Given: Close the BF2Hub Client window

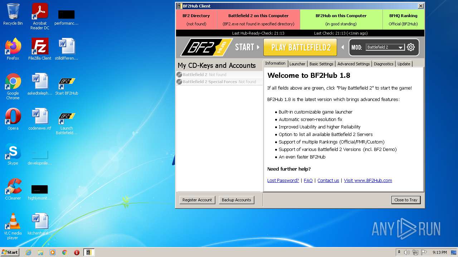Looking at the screenshot, I should click(421, 6).
